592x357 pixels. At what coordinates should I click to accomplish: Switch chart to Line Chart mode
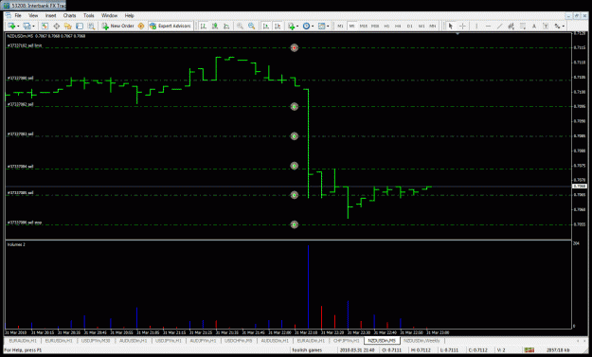226,26
